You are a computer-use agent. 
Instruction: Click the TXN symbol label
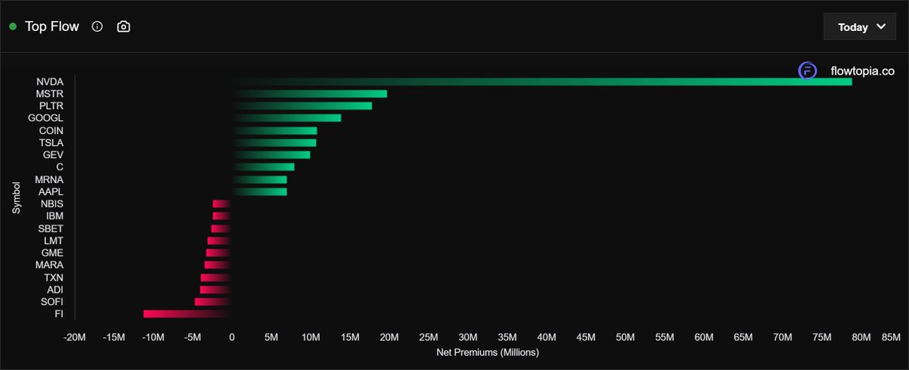pyautogui.click(x=54, y=277)
